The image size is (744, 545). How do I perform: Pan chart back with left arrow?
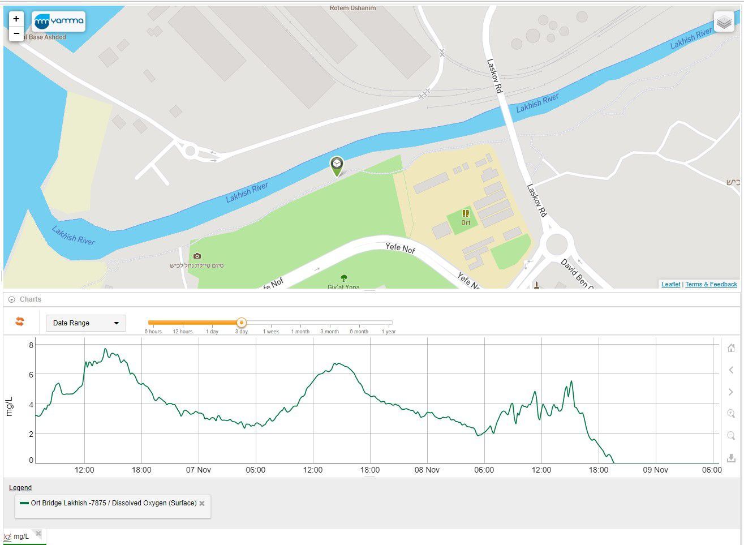(731, 370)
